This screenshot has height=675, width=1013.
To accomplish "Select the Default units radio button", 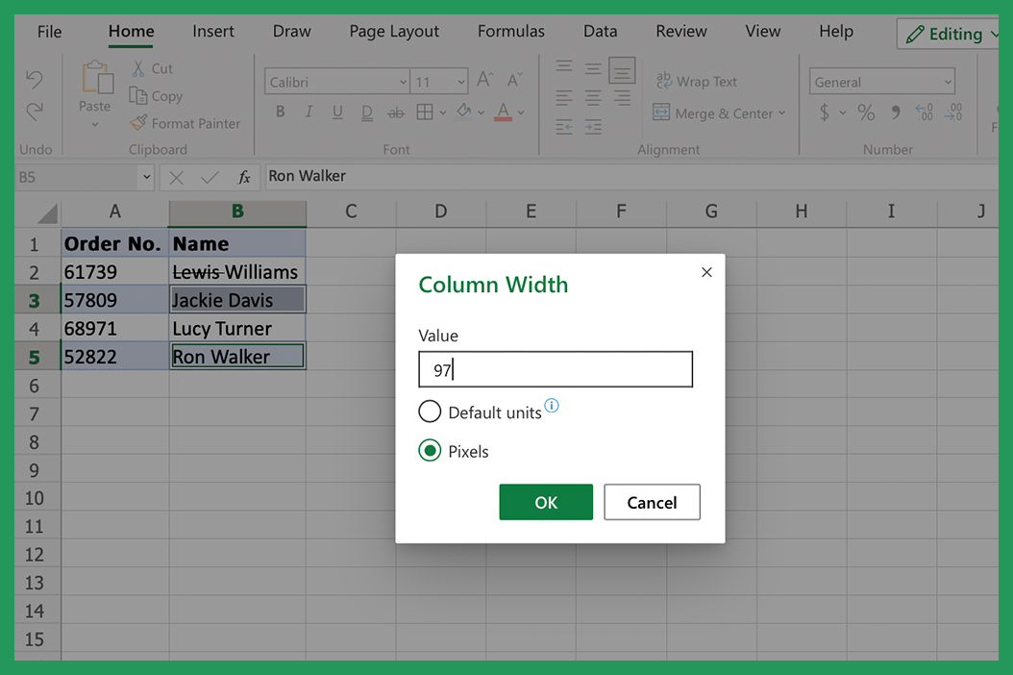I will (x=430, y=412).
